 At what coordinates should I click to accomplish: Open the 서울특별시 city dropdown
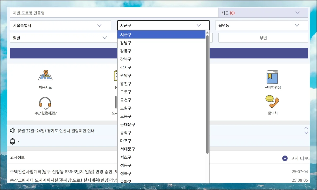click(60, 25)
